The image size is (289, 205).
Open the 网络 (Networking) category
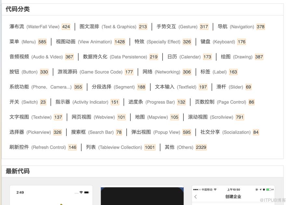click(161, 72)
